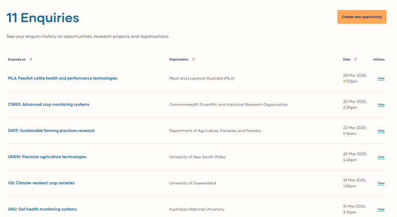Click the Date column header
The width and height of the screenshot is (397, 217).
tap(347, 59)
